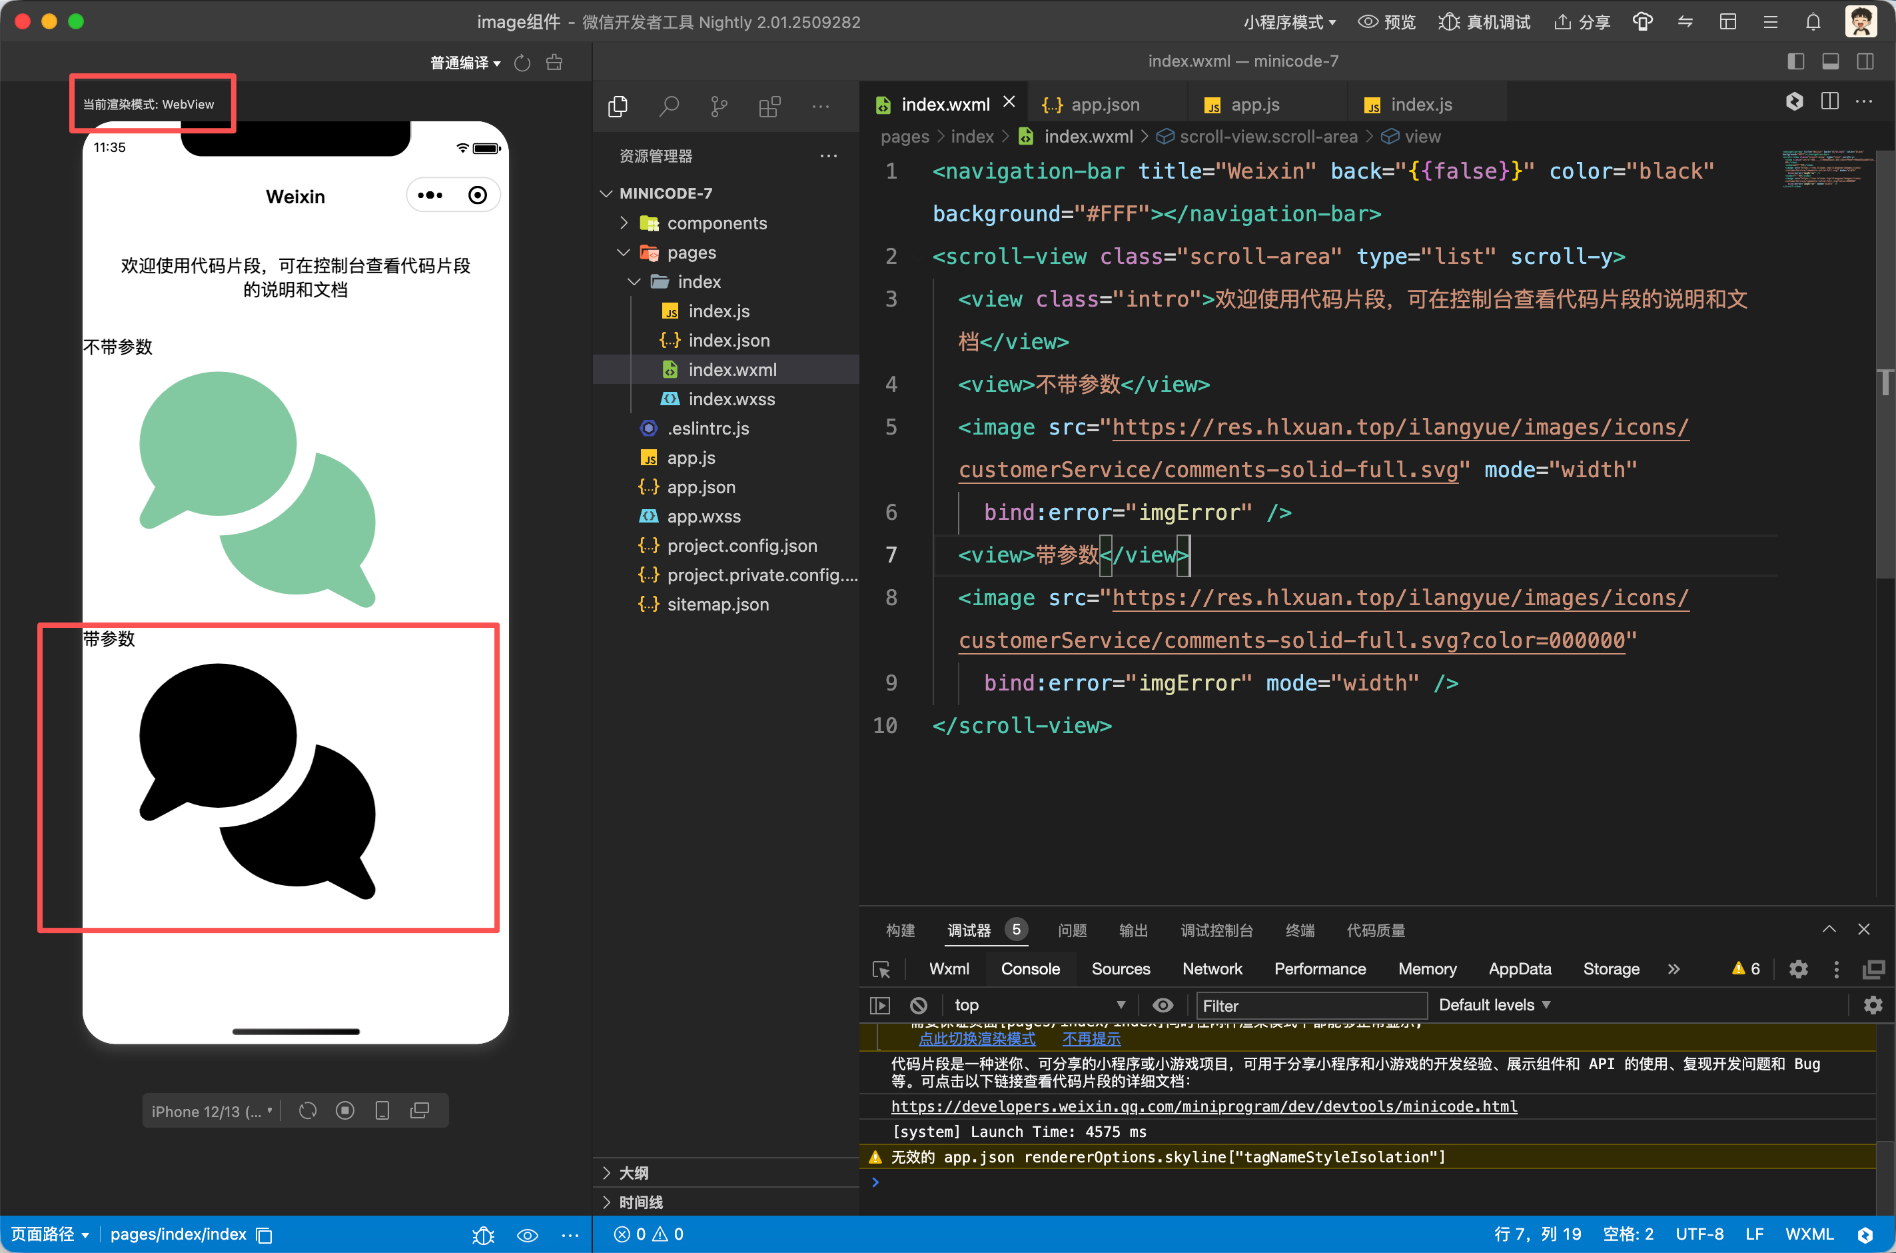This screenshot has width=1896, height=1253.
Task: Open the search icon in the sidebar
Action: (668, 106)
